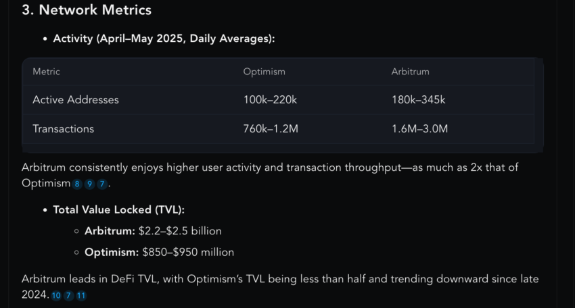Screen dimensions: 575x308
Task: Open citation 7 in the TVL paragraph
Action: click(x=68, y=296)
